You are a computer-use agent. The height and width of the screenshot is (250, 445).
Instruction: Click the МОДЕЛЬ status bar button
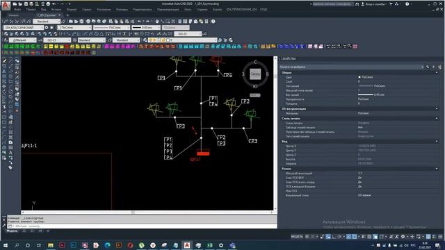(297, 236)
